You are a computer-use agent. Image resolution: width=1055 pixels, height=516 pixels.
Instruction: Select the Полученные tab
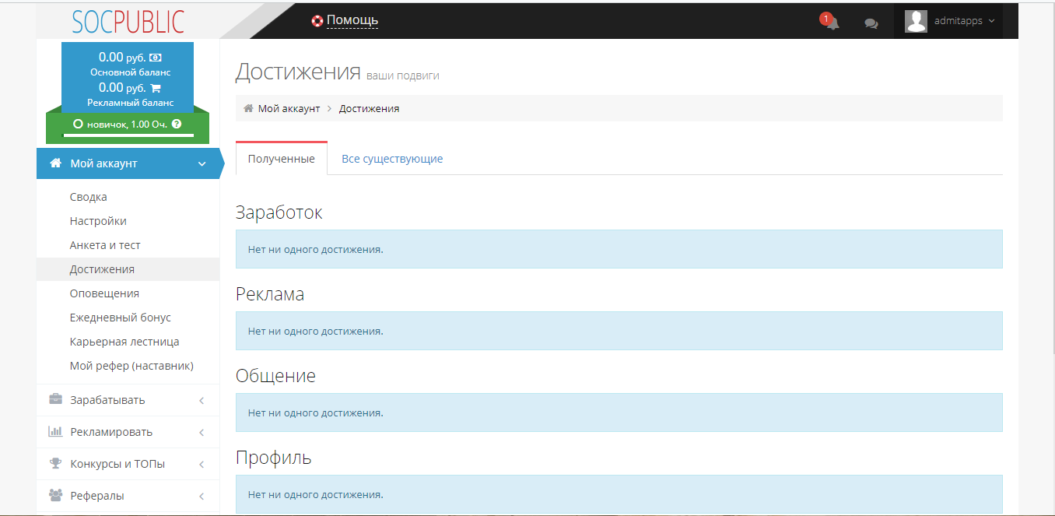281,159
